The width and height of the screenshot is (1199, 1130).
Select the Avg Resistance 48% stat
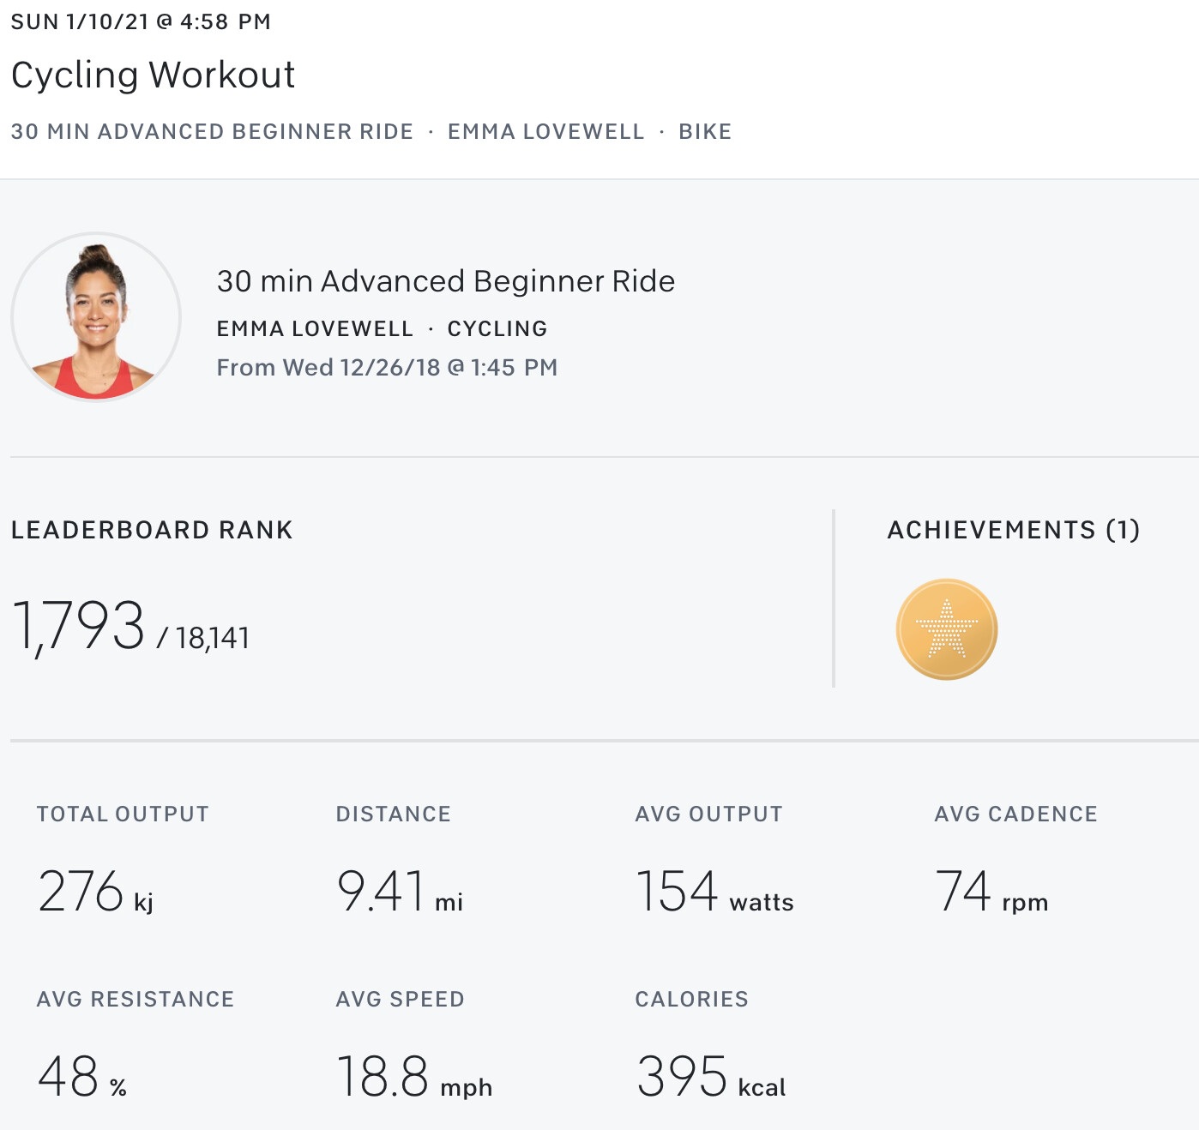pos(82,1076)
